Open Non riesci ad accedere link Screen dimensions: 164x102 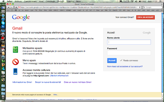coord(125,66)
